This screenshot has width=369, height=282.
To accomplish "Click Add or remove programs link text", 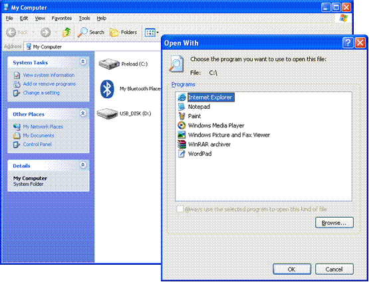I will click(x=49, y=84).
